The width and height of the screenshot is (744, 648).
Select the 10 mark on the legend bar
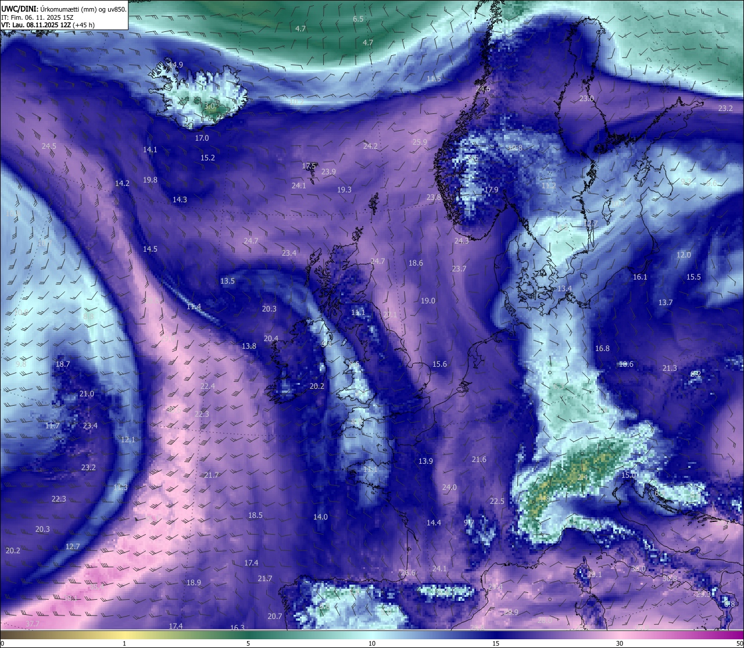click(372, 643)
